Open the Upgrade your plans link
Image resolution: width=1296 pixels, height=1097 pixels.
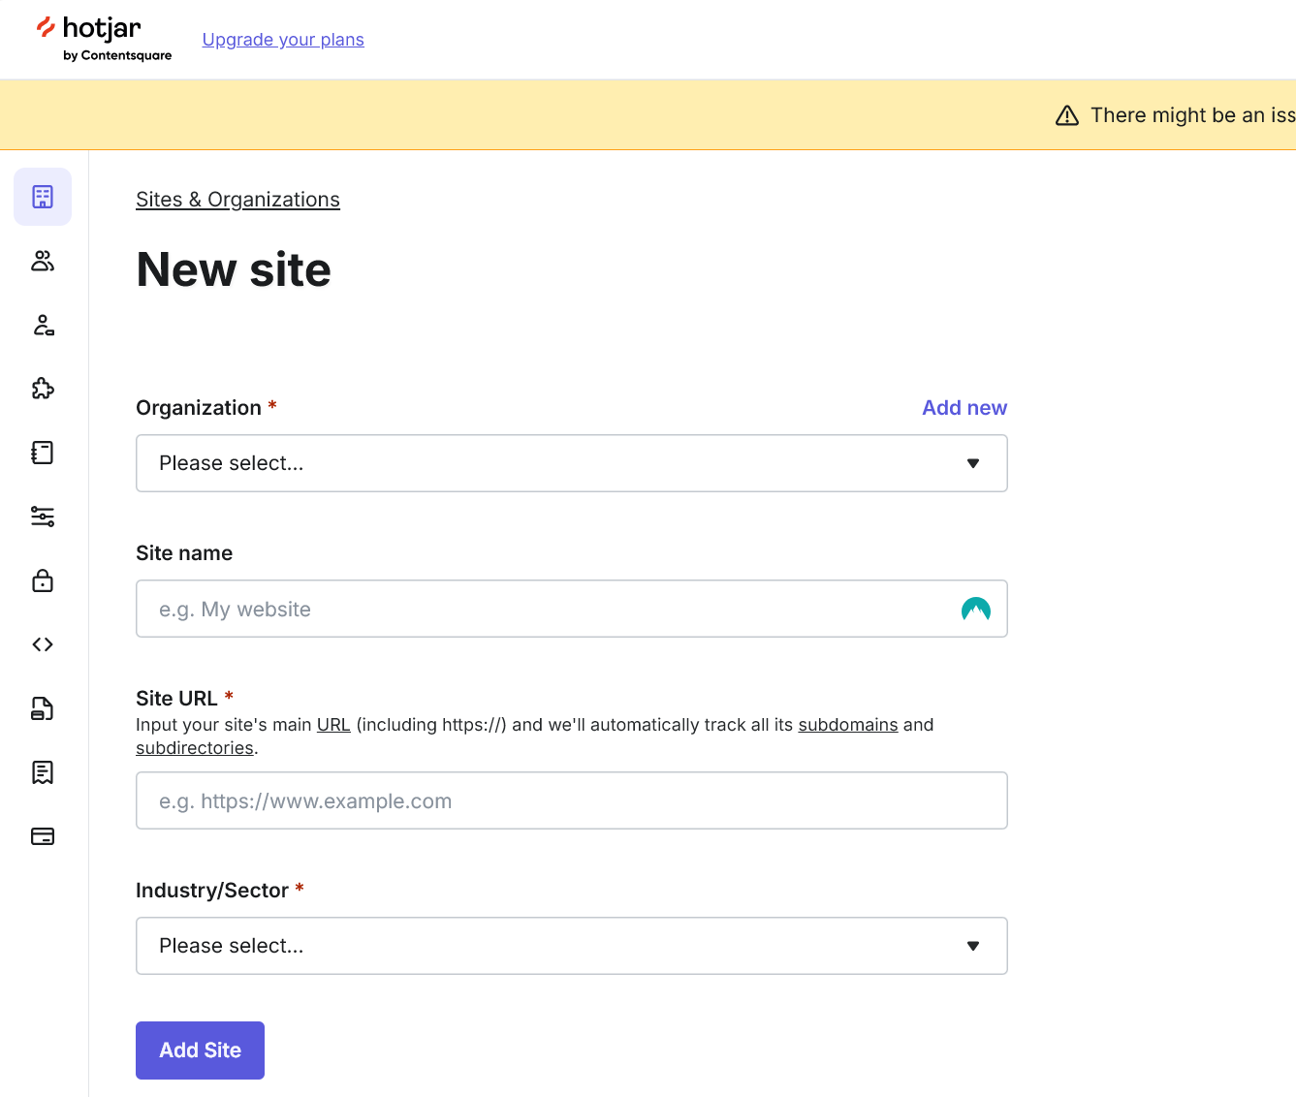click(x=283, y=40)
